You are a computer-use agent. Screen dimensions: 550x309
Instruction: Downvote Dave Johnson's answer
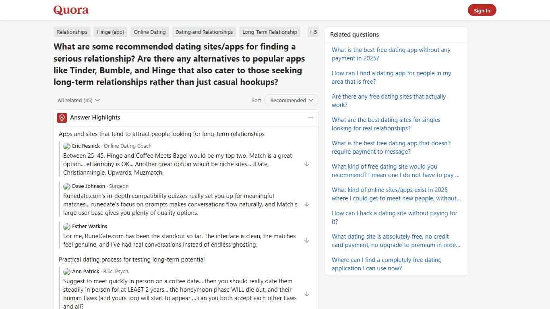coord(307,204)
